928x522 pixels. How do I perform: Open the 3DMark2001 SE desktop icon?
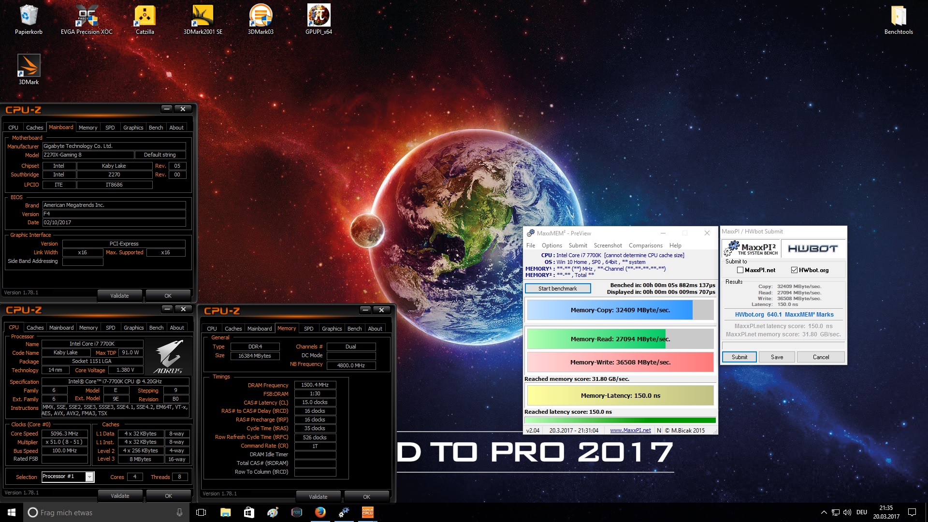tap(203, 19)
